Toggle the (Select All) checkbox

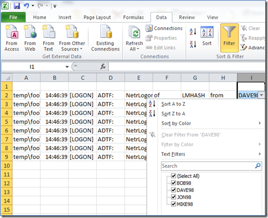(173, 176)
